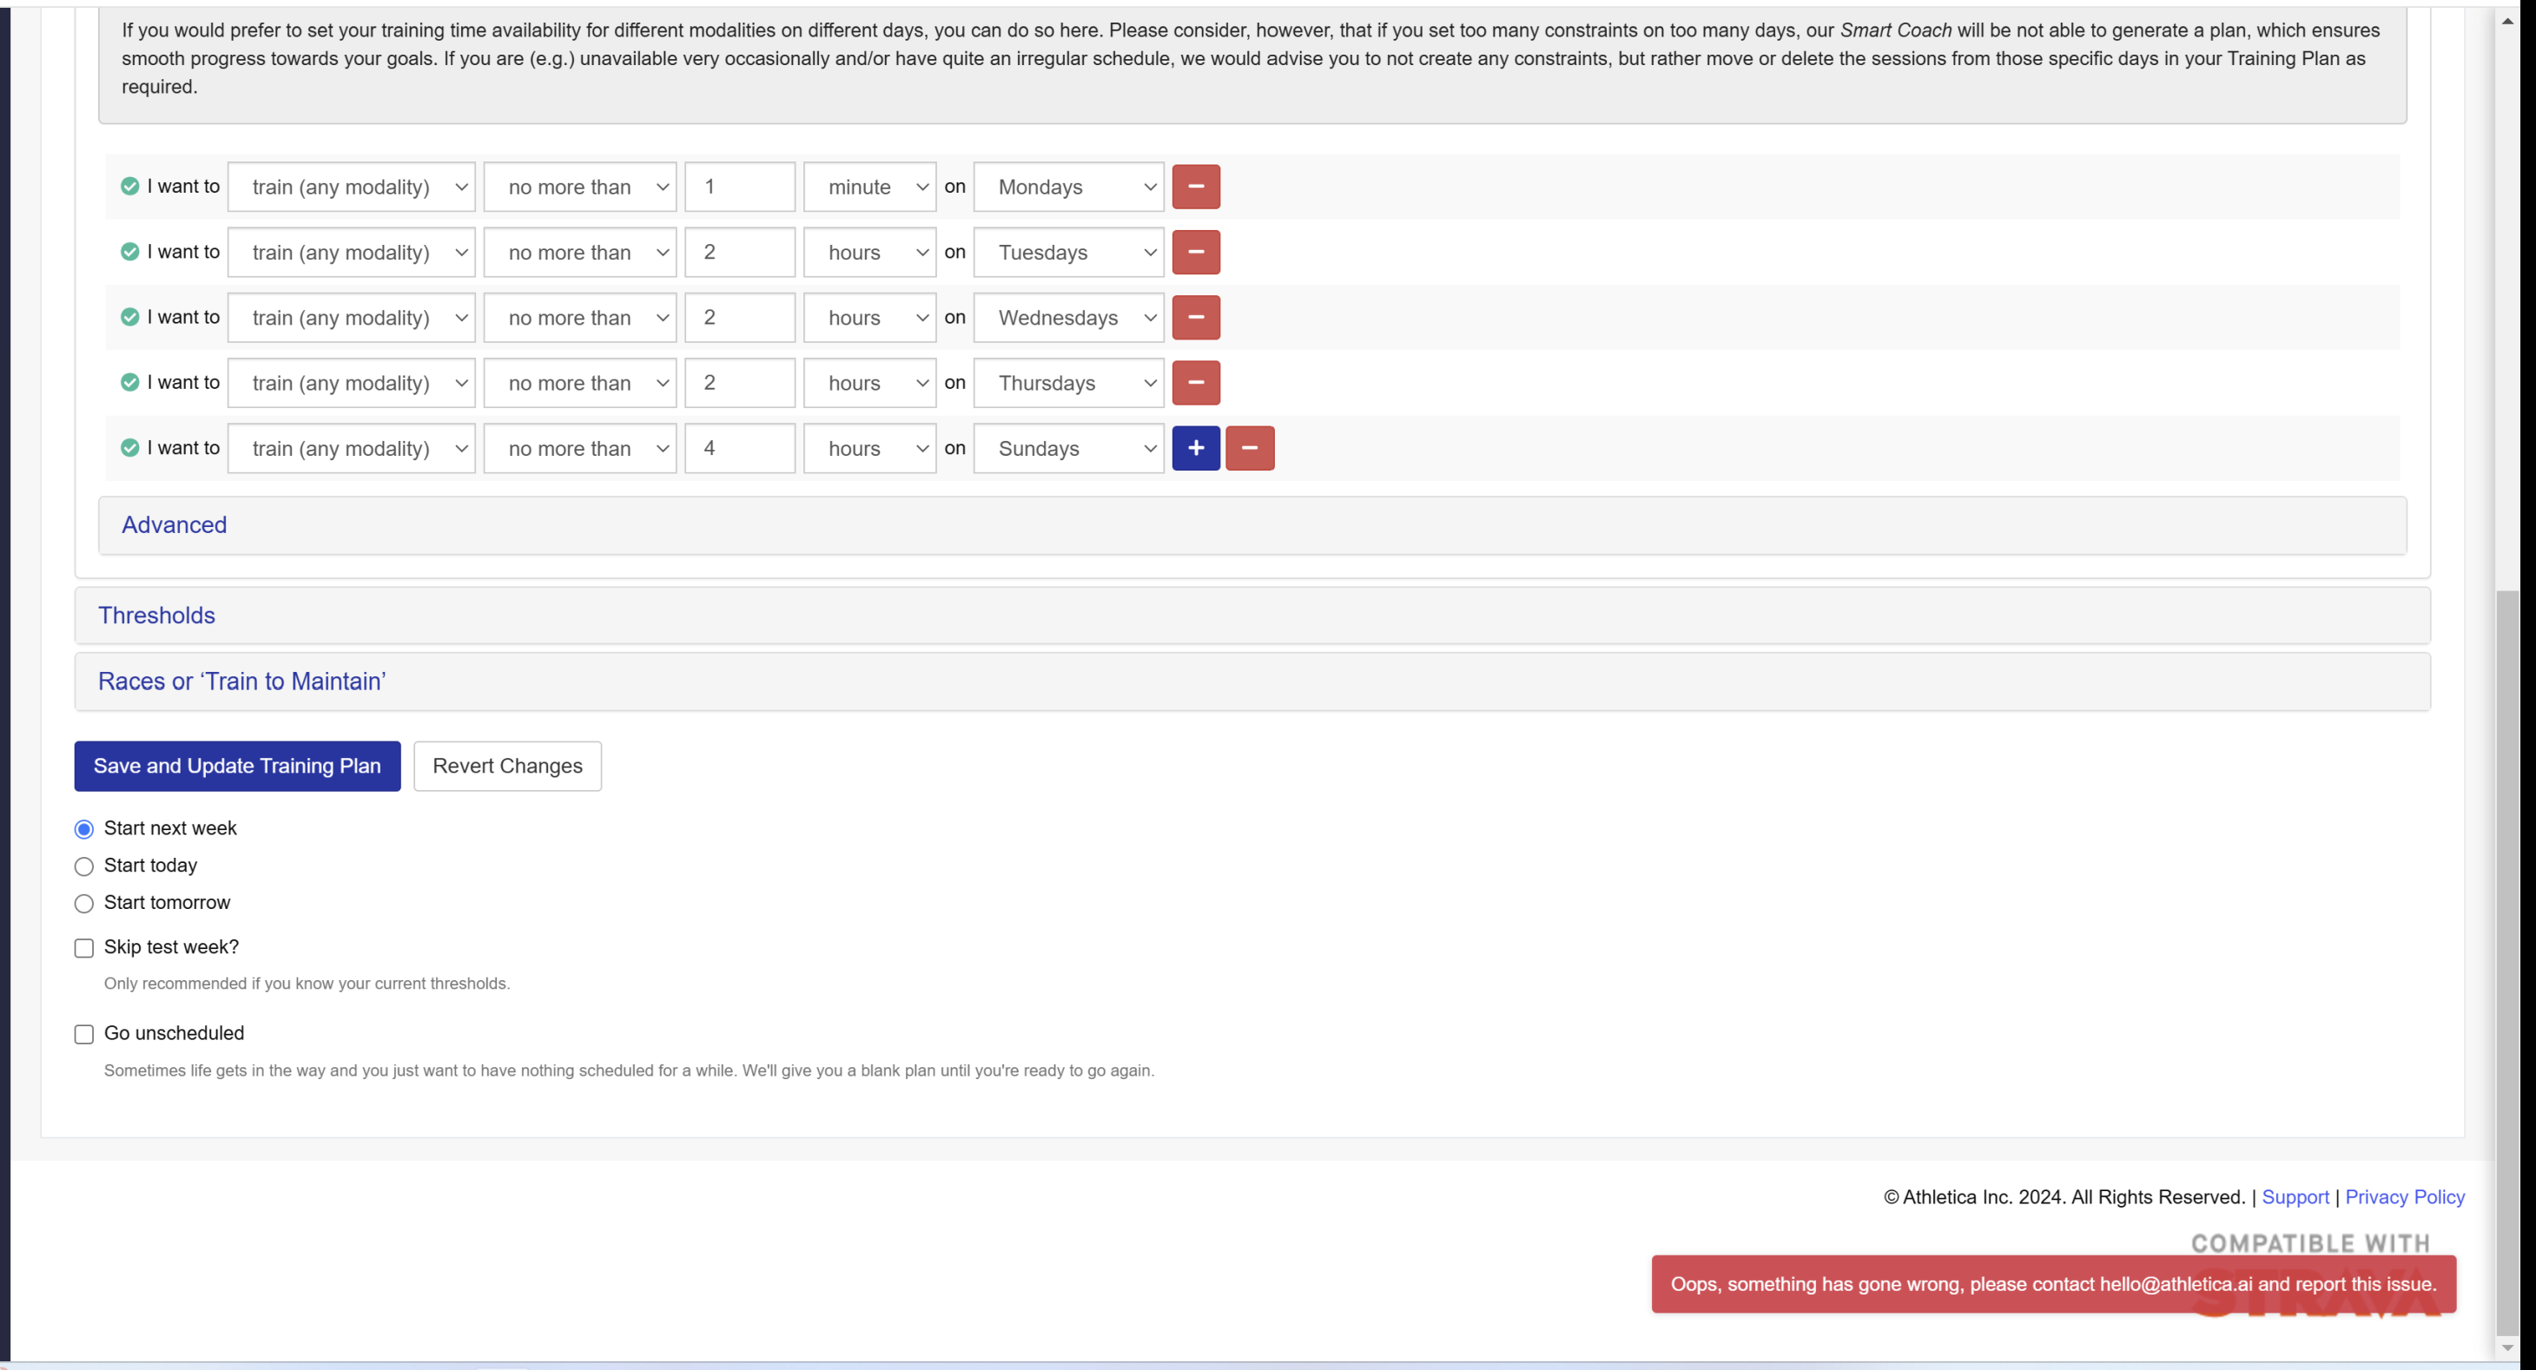Open the 'no more than' dropdown on Tuesdays row
The width and height of the screenshot is (2536, 1370).
coord(580,252)
